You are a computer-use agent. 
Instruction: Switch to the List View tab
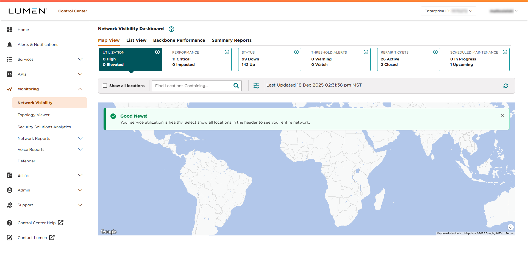click(x=136, y=40)
